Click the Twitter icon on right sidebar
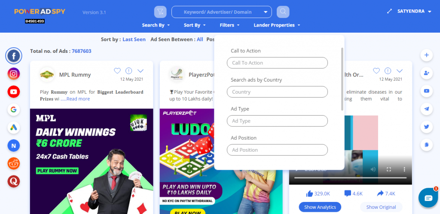 tap(427, 127)
